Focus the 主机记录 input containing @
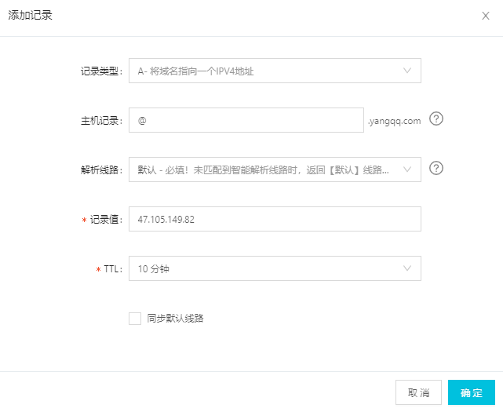 [x=246, y=120]
